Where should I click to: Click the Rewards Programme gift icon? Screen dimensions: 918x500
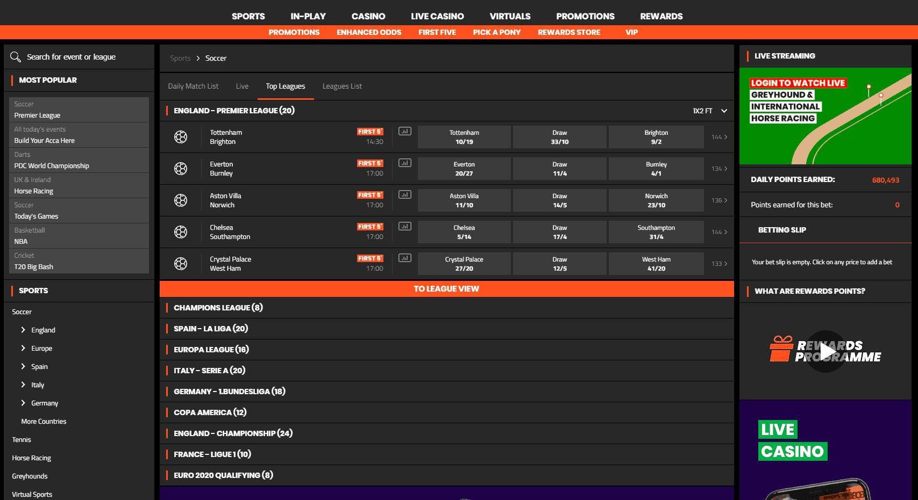pos(781,349)
